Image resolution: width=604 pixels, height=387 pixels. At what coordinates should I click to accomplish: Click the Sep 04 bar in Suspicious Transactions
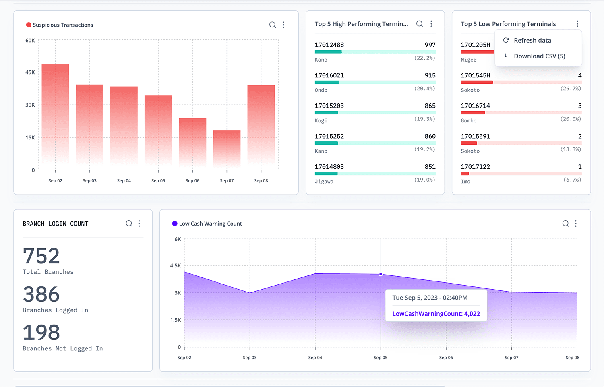coord(124,128)
